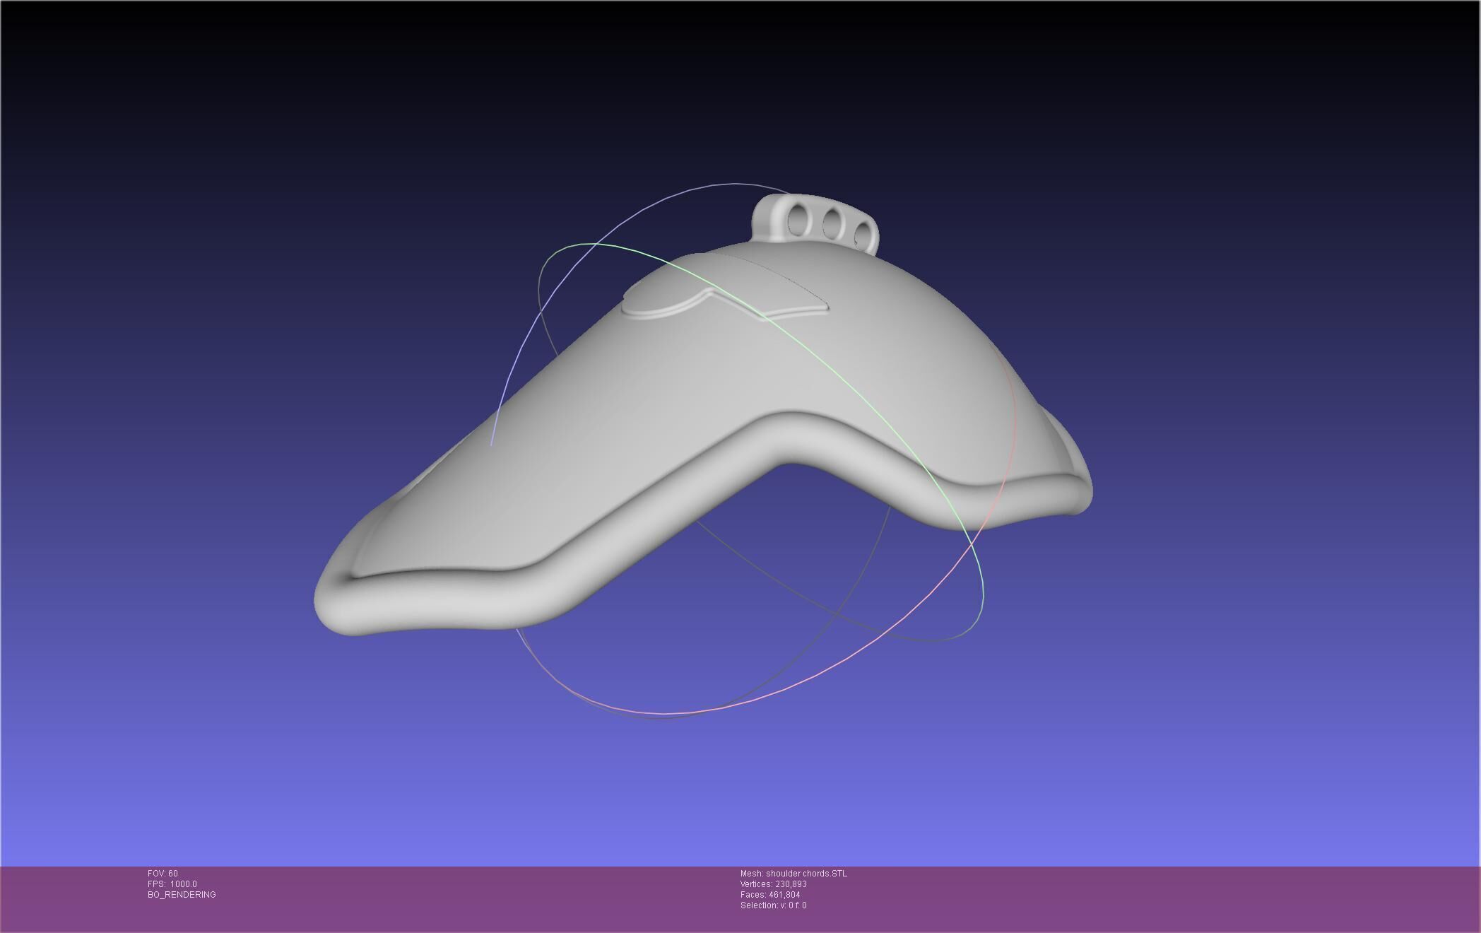Image resolution: width=1481 pixels, height=933 pixels.
Task: Click the 'FPS: 1000.0' readout
Action: pos(172,884)
